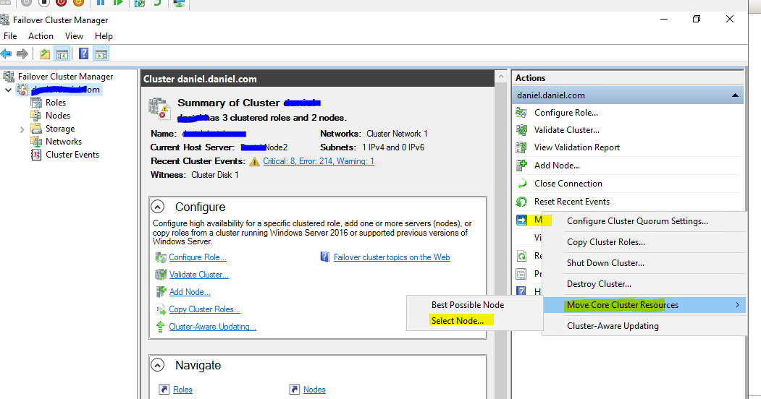Image resolution: width=761 pixels, height=399 pixels.
Task: Open the Action menu
Action: [41, 36]
